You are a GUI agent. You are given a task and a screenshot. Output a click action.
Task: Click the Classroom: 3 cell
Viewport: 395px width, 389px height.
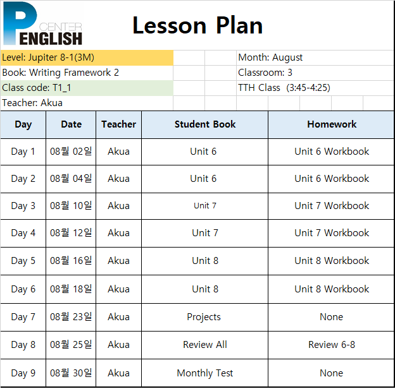click(315, 73)
